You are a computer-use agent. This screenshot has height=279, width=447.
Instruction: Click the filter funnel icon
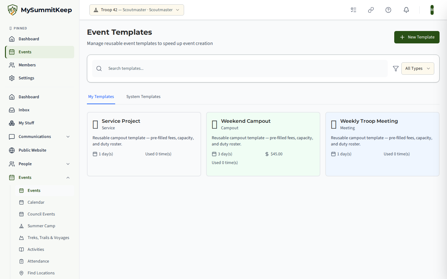pos(396,69)
